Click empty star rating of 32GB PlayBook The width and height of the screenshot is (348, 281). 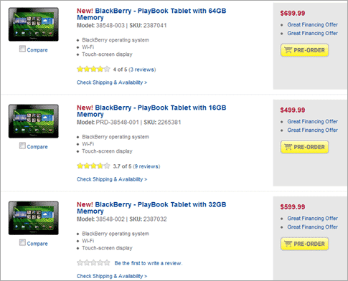(x=93, y=263)
